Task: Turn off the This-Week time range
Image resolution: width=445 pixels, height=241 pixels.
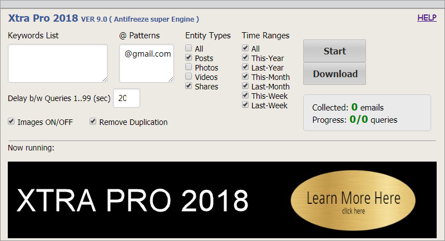Action: click(x=245, y=95)
